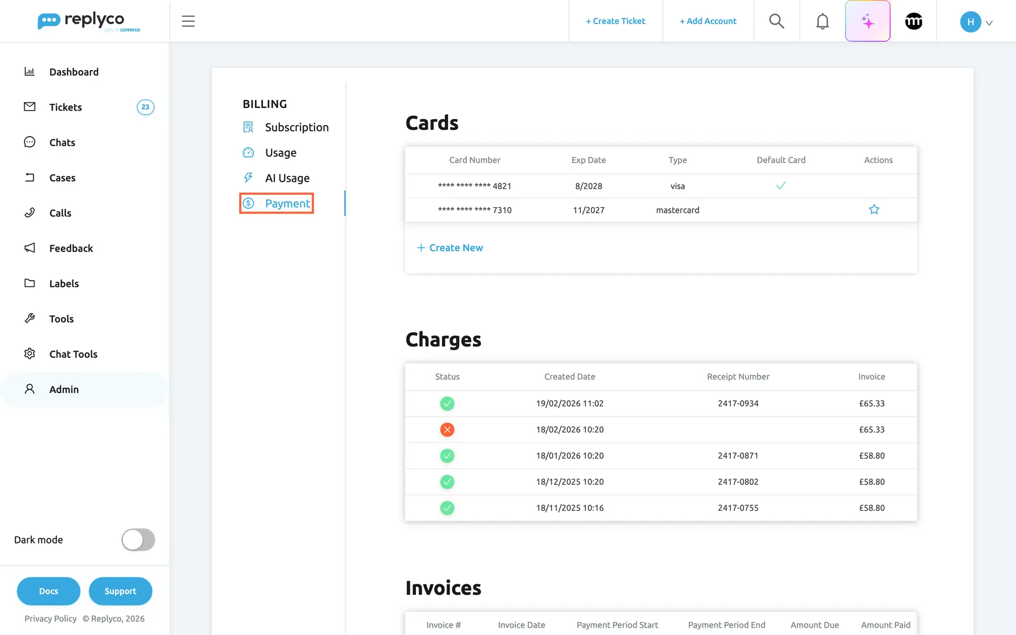Viewport: 1016px width, 635px height.
Task: Click the Amount Due column header
Action: (814, 625)
